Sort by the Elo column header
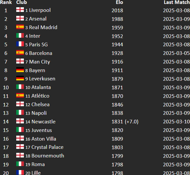 [x=119, y=2]
